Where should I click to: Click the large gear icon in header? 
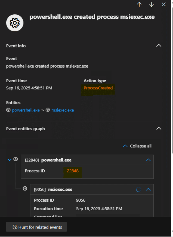15,23
